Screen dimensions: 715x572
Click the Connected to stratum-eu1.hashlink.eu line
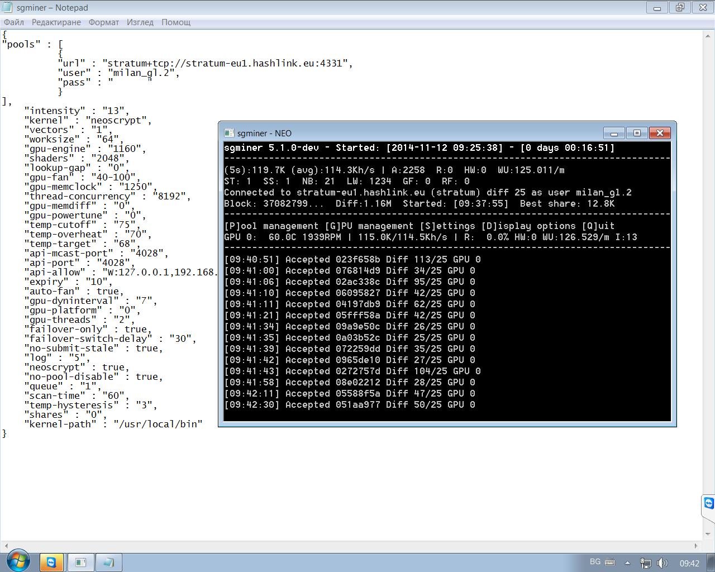pyautogui.click(x=428, y=192)
